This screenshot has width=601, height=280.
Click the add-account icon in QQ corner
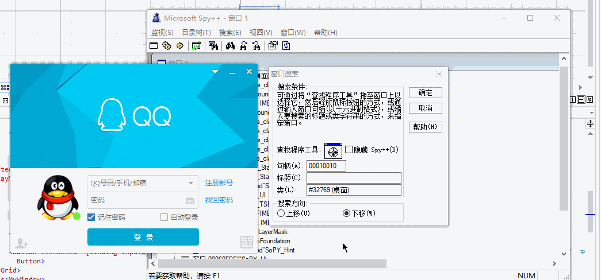point(21,243)
